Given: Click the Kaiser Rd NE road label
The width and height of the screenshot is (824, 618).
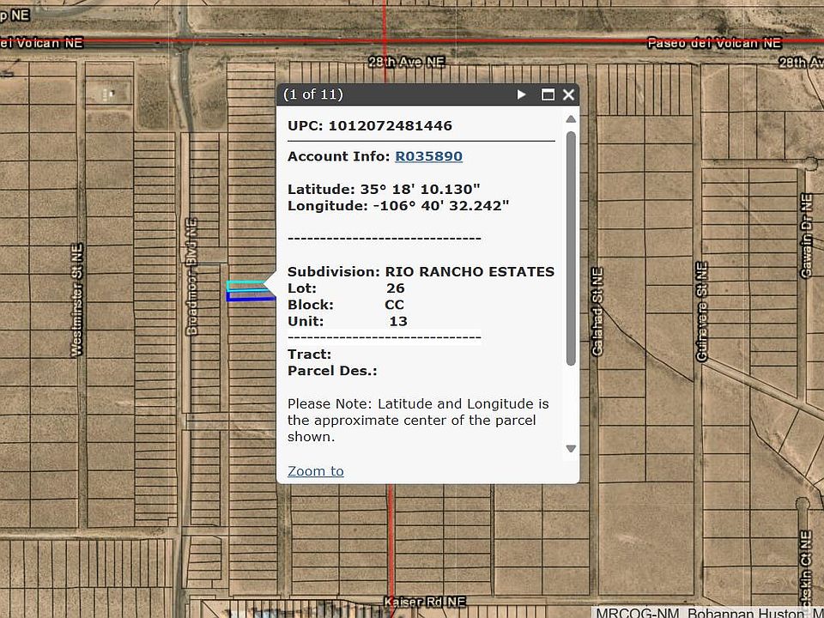Looking at the screenshot, I should pyautogui.click(x=425, y=603).
